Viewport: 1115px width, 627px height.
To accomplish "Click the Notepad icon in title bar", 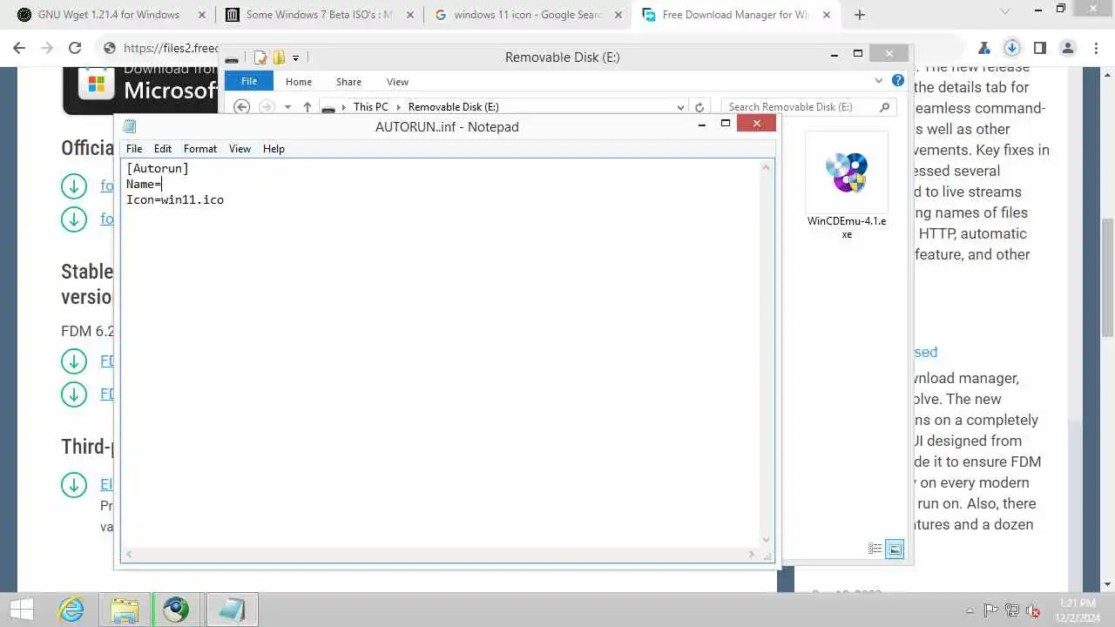I will [x=131, y=126].
